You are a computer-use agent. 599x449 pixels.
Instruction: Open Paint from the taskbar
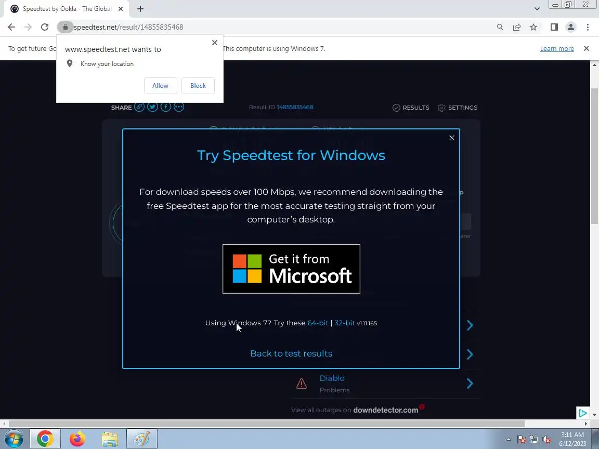(142, 439)
